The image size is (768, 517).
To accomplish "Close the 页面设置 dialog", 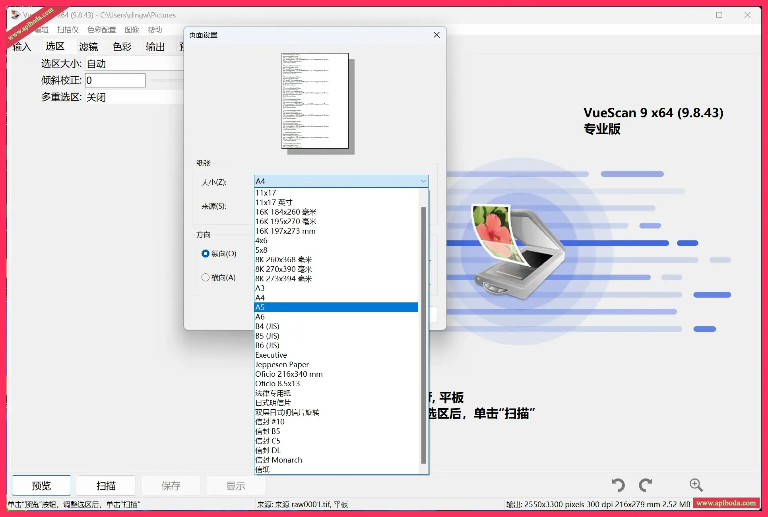I will 436,35.
